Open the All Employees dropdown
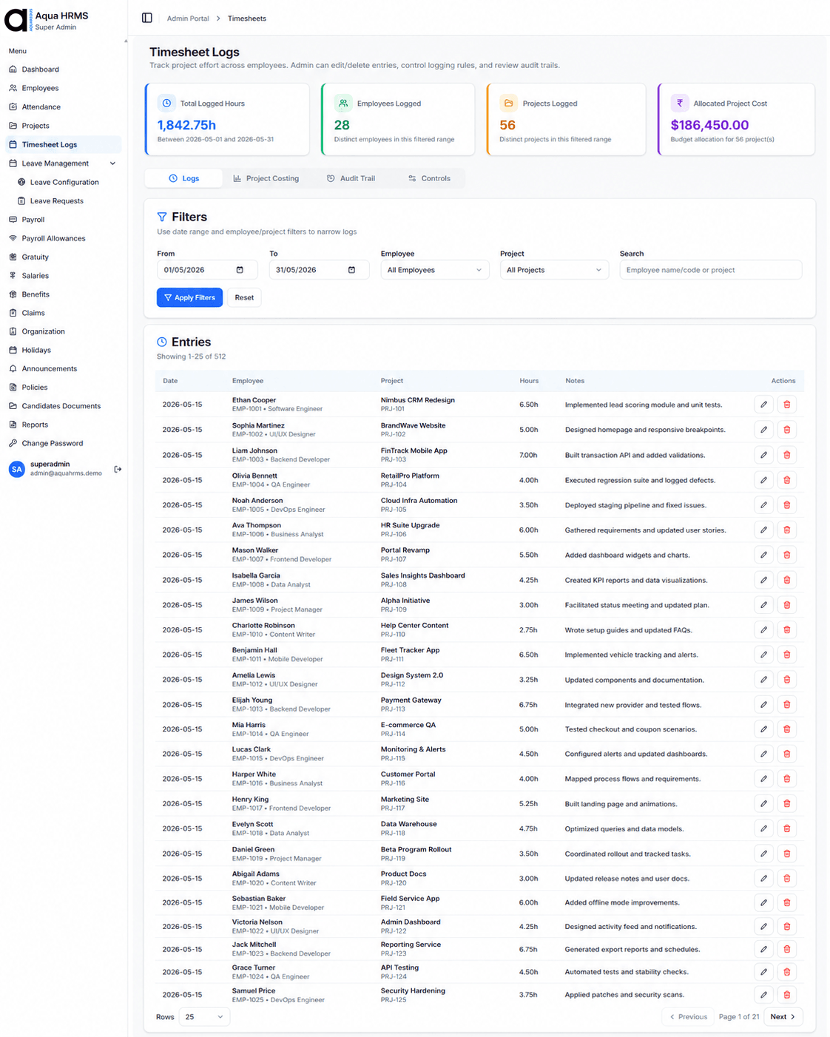This screenshot has height=1037, width=830. tap(435, 270)
